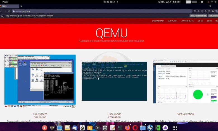Click the edit/share page icon in address bar
This screenshot has width=218, height=131.
(195, 11)
